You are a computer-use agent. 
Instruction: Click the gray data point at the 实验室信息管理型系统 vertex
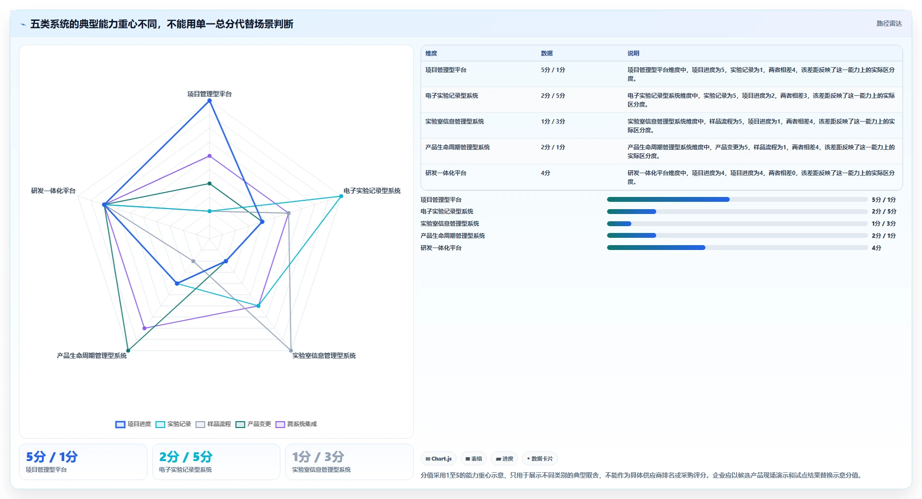click(291, 350)
